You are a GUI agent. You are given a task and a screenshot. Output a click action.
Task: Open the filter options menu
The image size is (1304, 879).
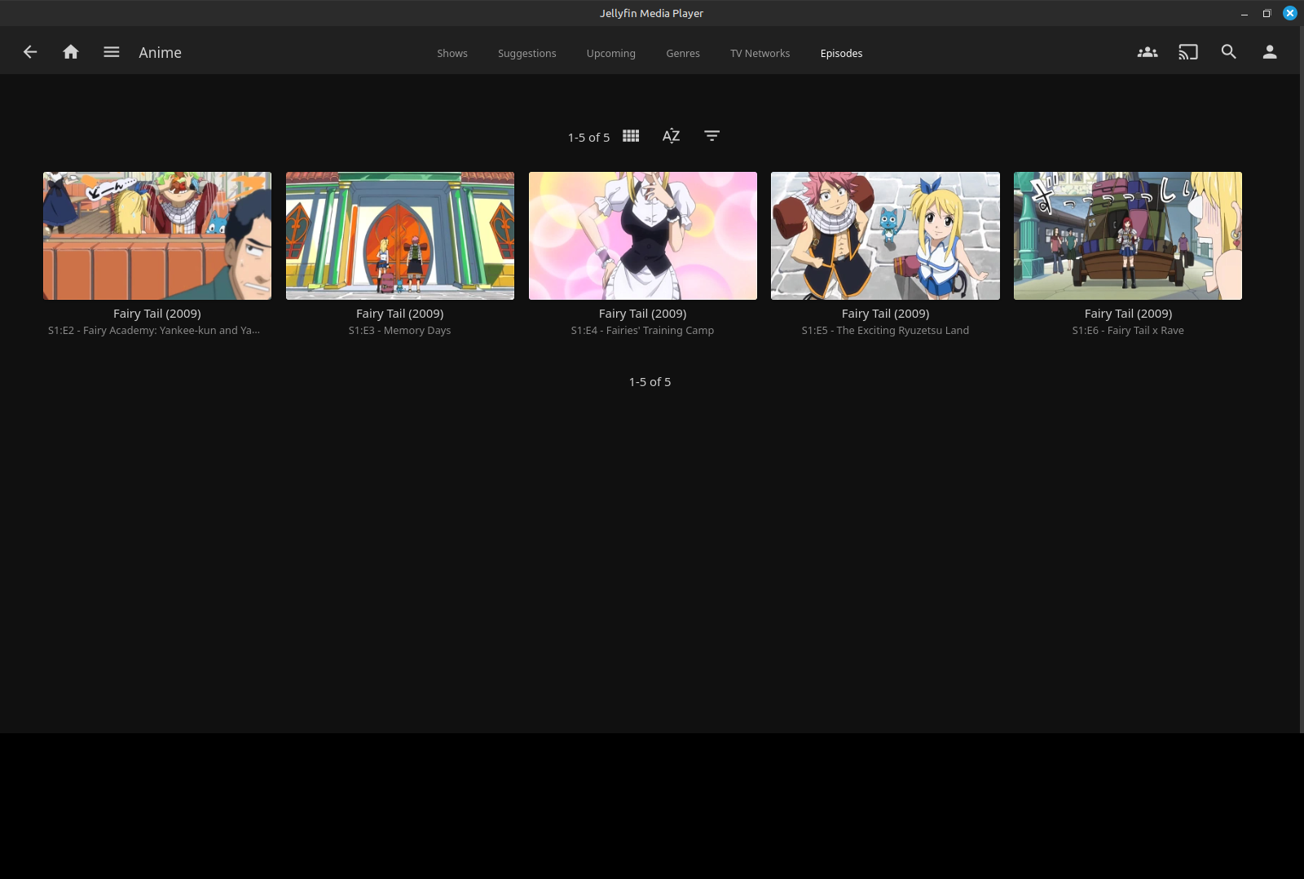pyautogui.click(x=711, y=136)
